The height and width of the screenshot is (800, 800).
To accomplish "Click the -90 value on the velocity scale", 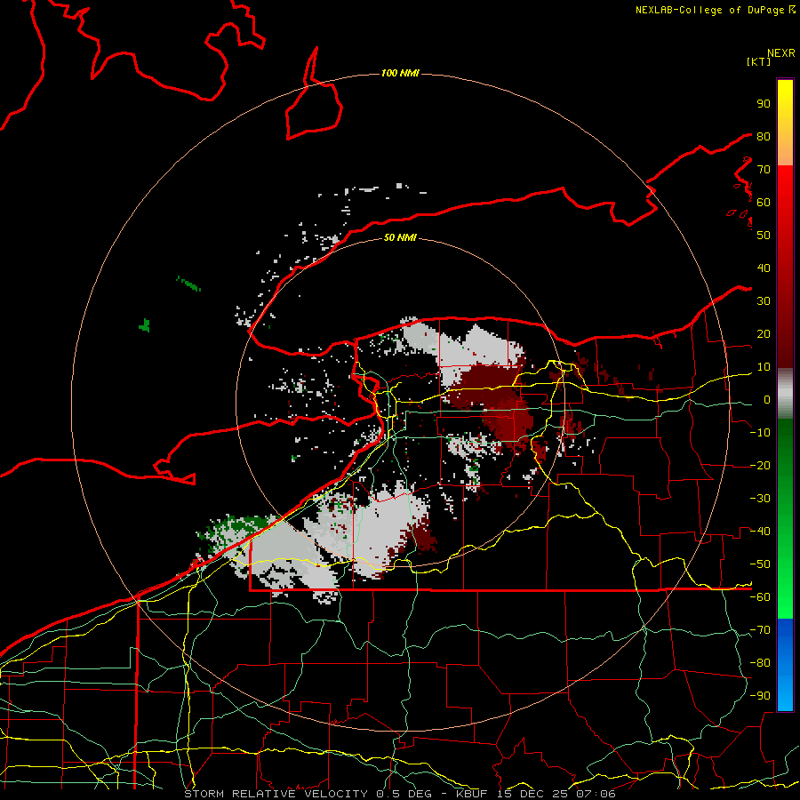I will 760,695.
